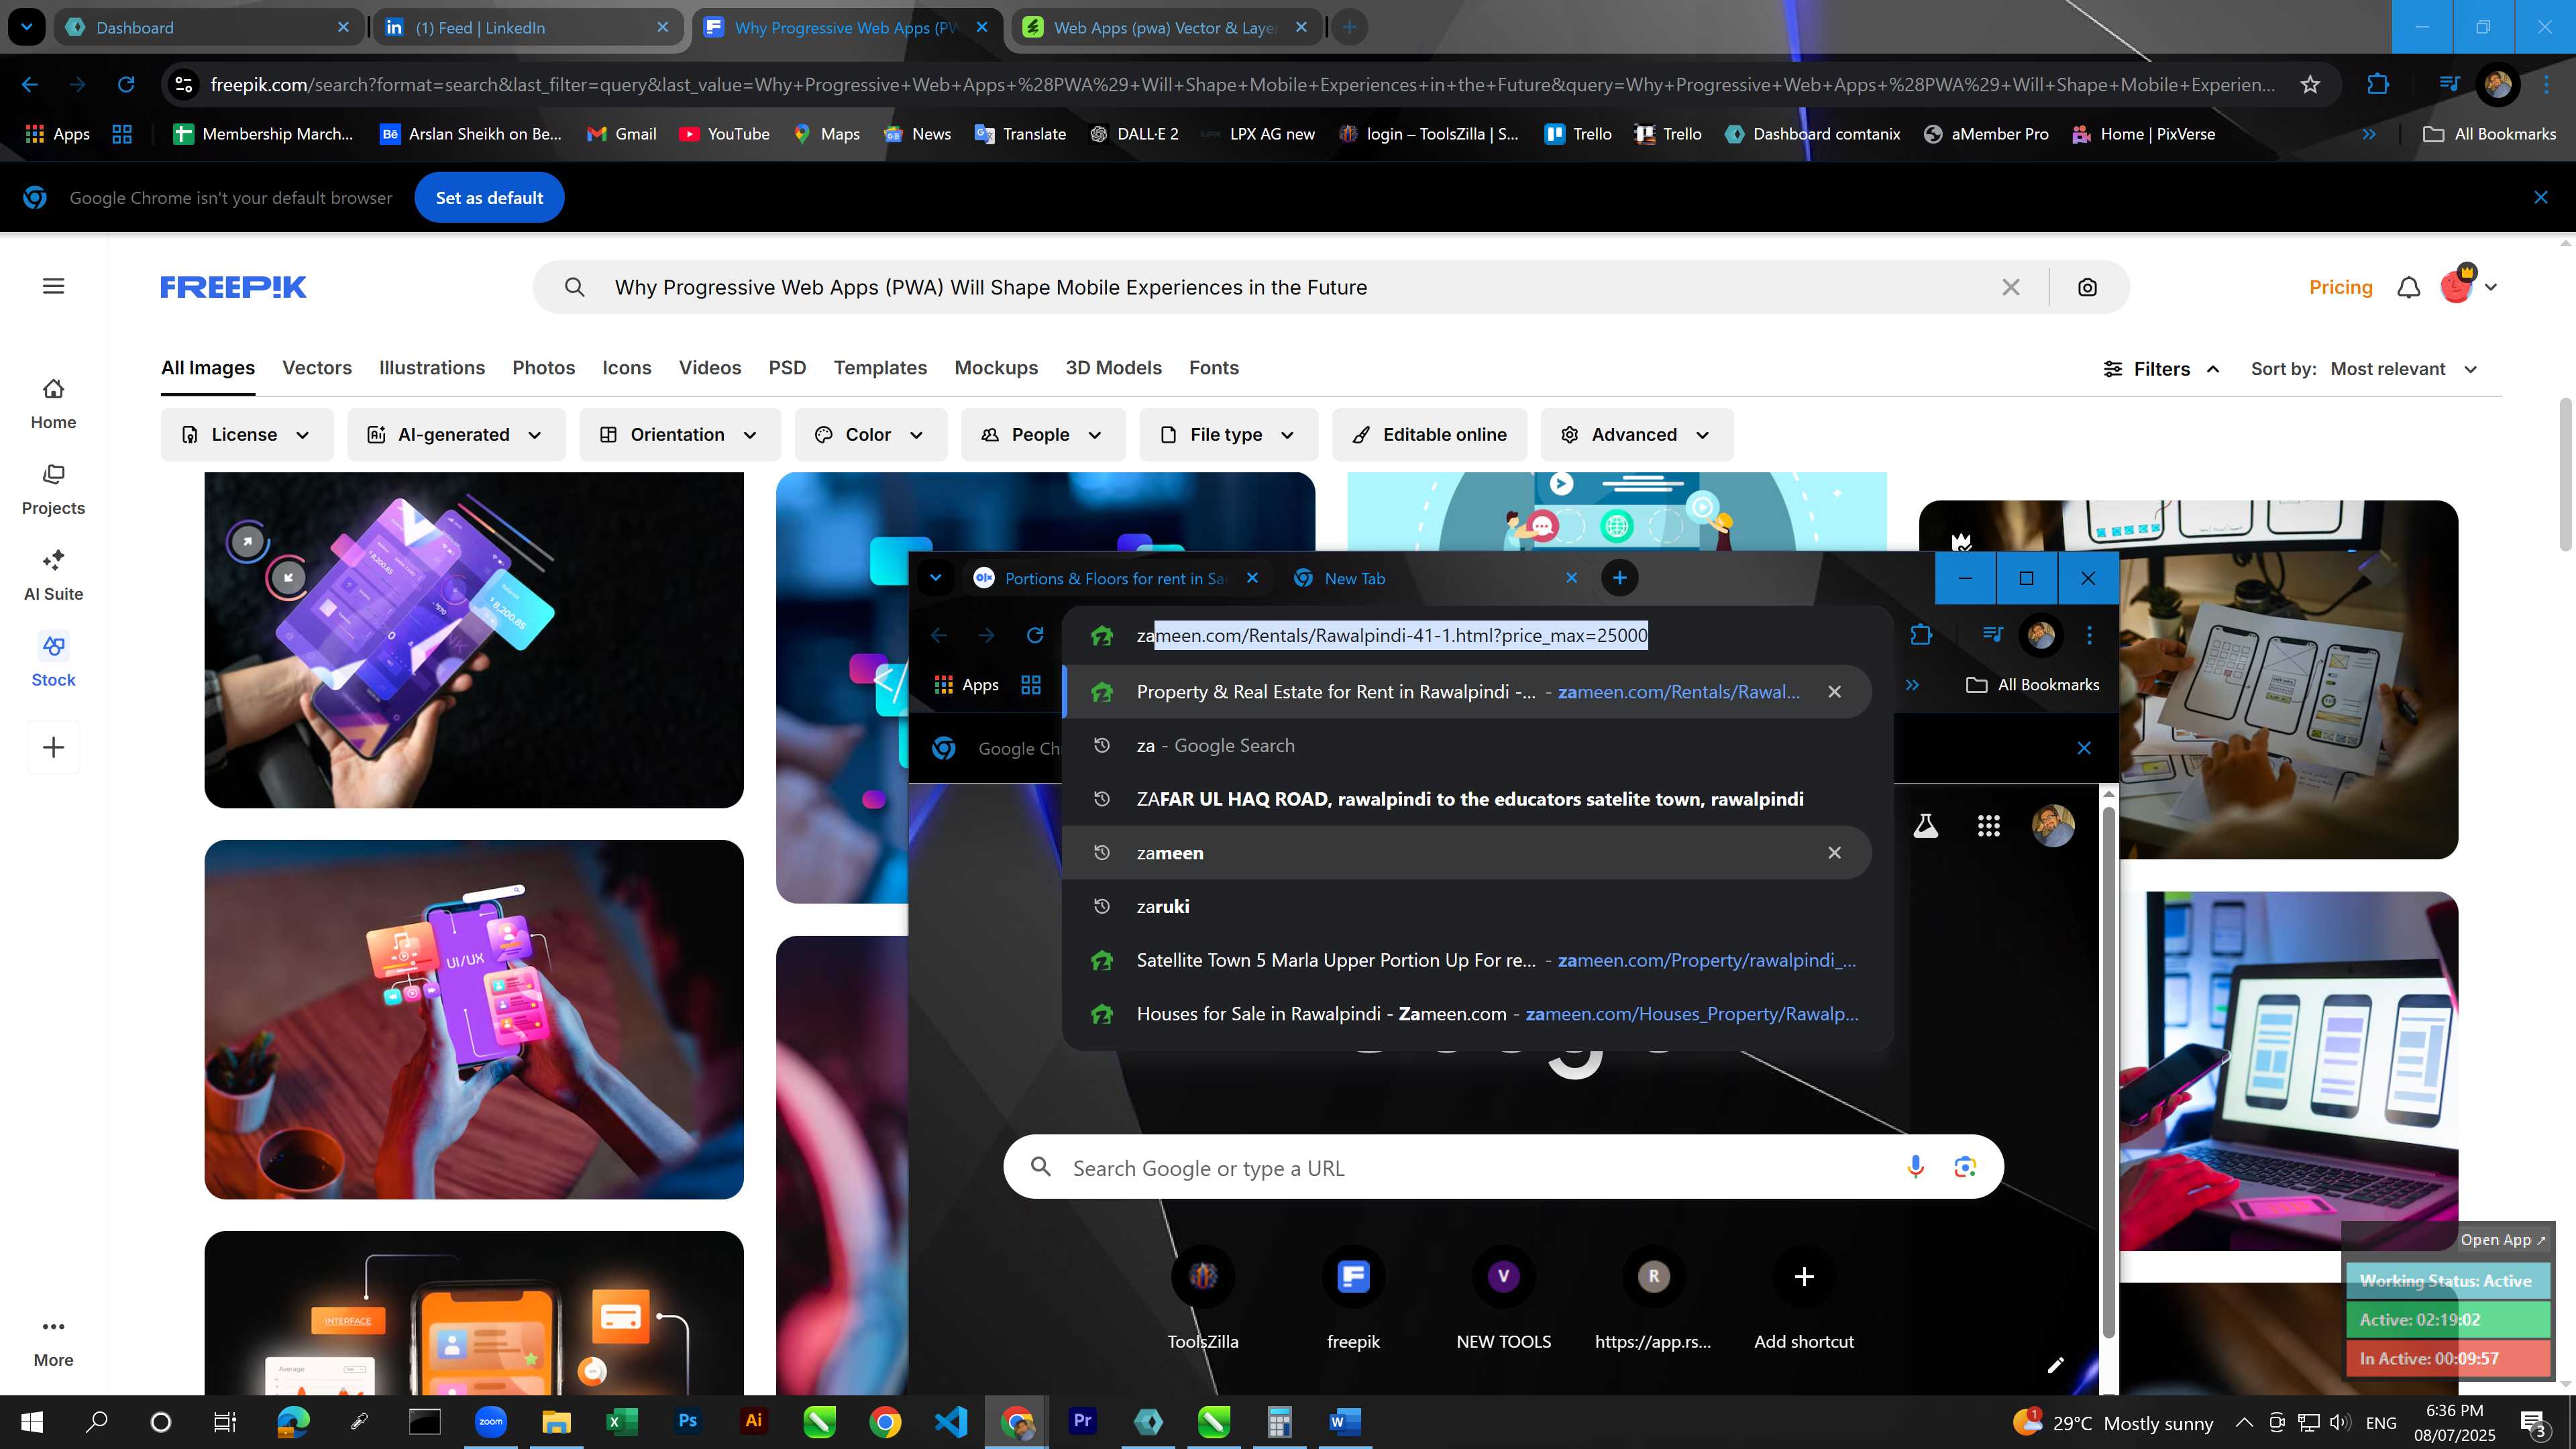
Task: Expand the File type filter dropdown
Action: click(1228, 434)
